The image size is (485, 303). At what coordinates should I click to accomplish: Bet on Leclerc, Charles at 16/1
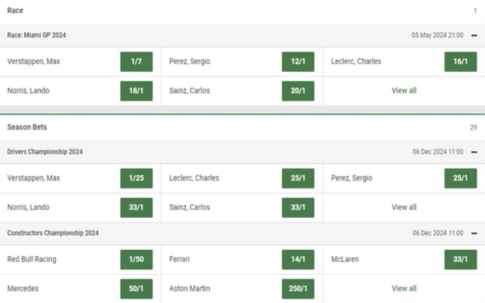point(460,62)
